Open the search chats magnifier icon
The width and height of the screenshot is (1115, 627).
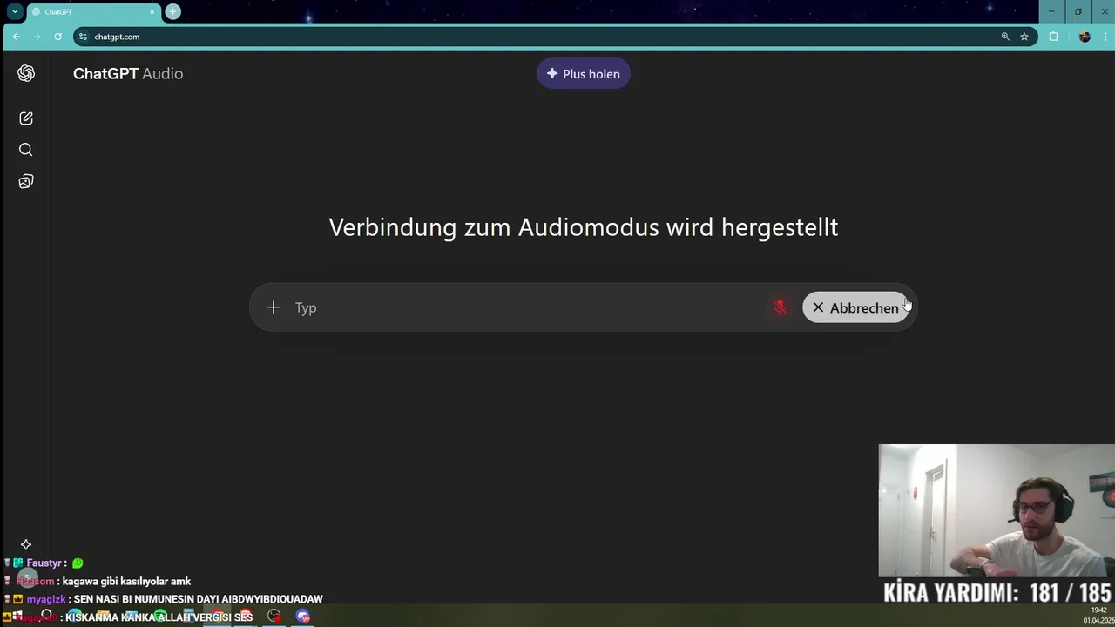(26, 150)
